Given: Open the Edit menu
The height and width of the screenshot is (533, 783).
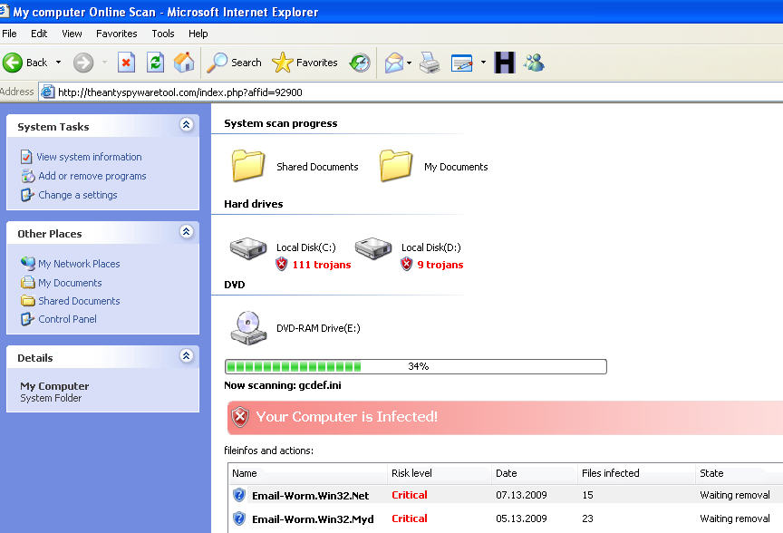Looking at the screenshot, I should pos(39,34).
